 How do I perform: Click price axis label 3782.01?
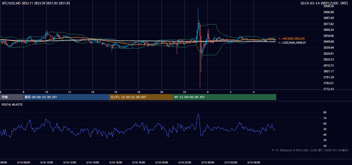coord(329,83)
